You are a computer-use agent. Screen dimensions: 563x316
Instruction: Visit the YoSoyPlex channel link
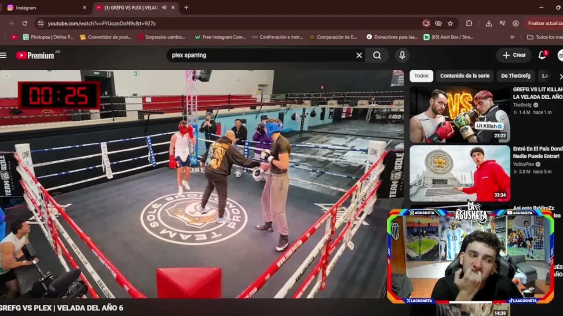524,165
